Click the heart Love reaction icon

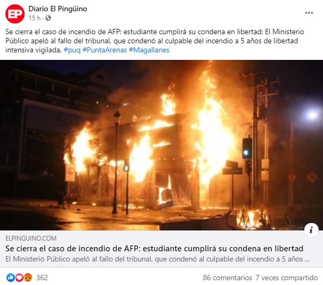(19, 278)
